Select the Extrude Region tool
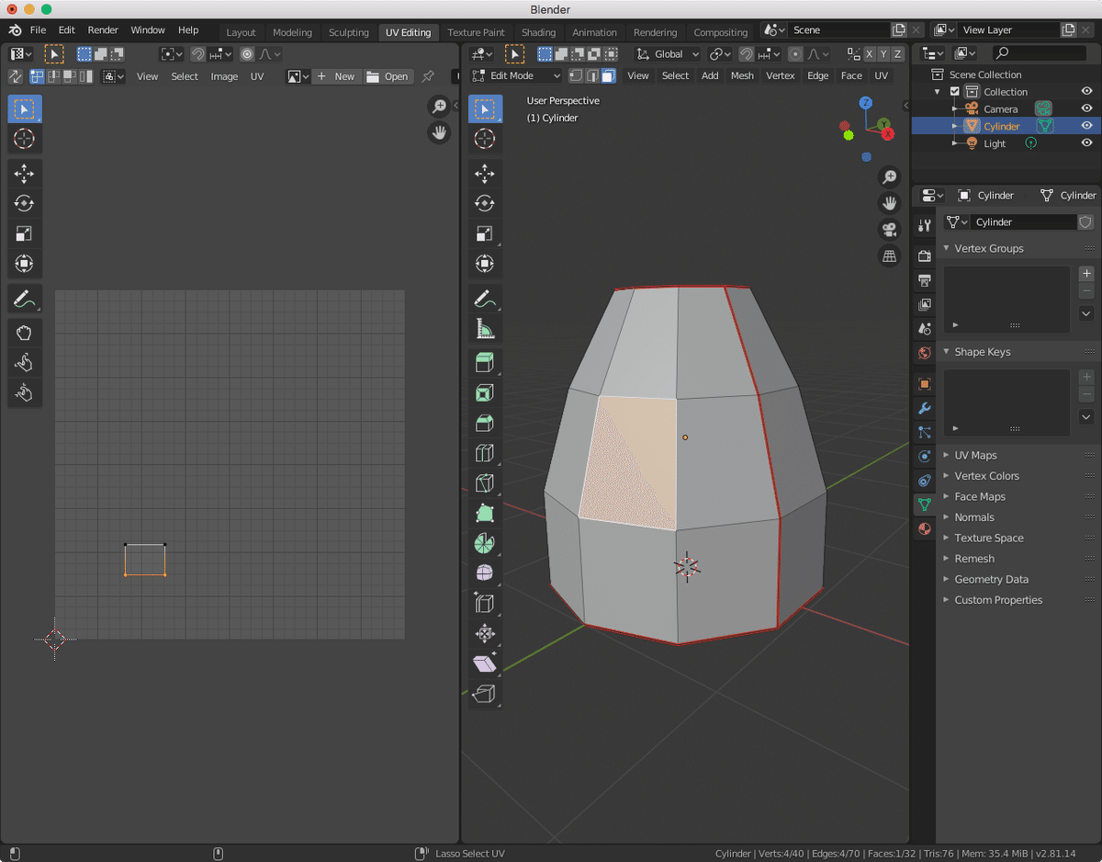Image resolution: width=1102 pixels, height=862 pixels. (x=485, y=362)
